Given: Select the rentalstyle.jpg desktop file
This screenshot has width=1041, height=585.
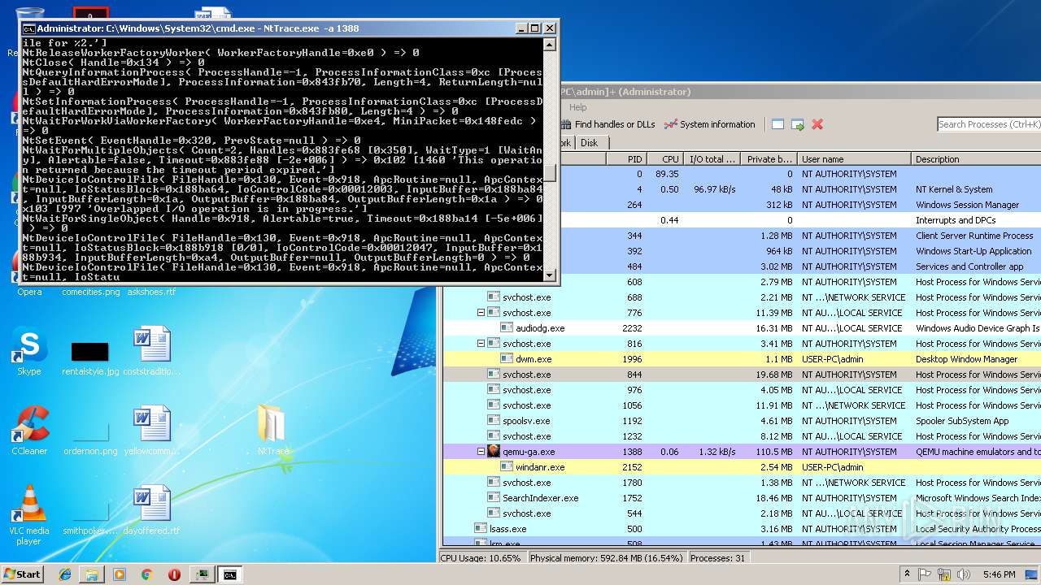Looking at the screenshot, I should pos(90,357).
